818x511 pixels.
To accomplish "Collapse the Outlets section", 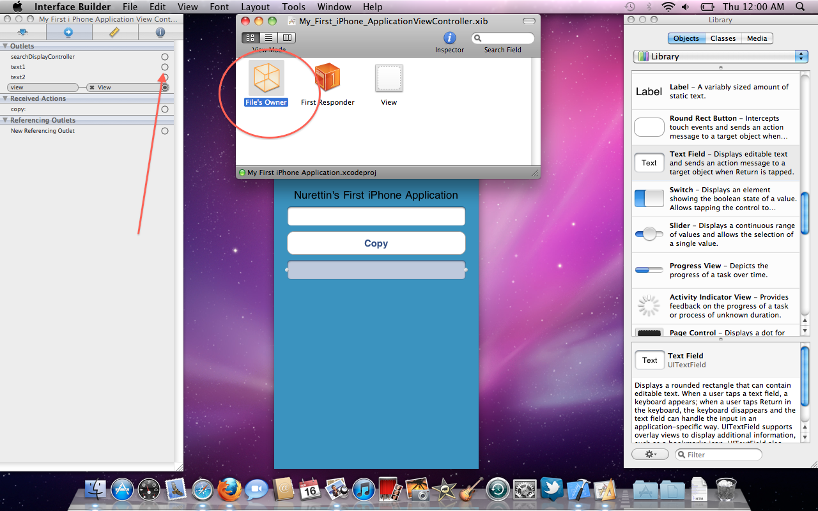I will tap(5, 46).
